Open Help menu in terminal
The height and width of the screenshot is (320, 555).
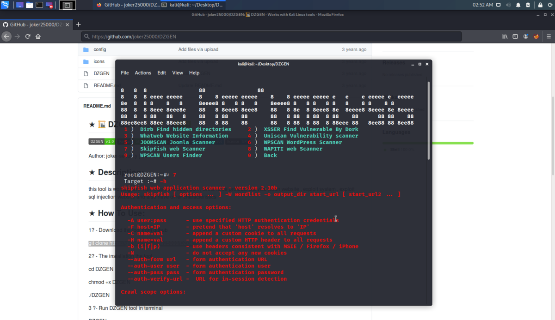coord(194,73)
